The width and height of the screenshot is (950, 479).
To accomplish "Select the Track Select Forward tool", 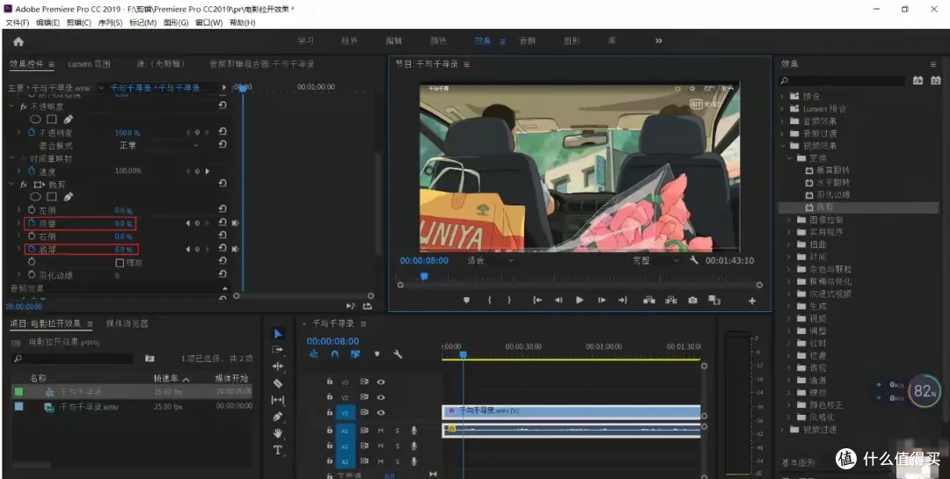I will coord(277,350).
